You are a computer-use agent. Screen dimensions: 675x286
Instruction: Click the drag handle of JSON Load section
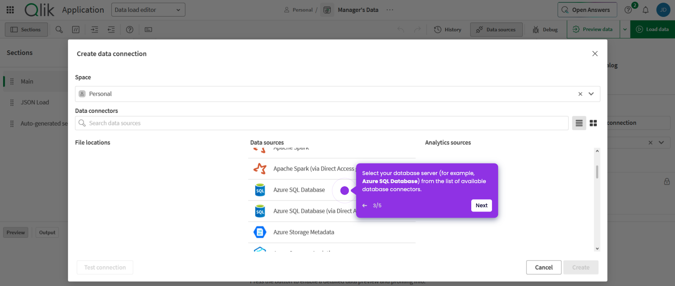(x=12, y=102)
